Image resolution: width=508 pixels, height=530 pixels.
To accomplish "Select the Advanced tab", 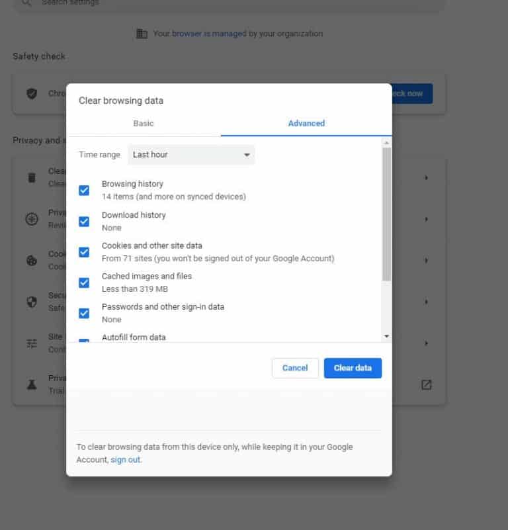I will pos(306,123).
